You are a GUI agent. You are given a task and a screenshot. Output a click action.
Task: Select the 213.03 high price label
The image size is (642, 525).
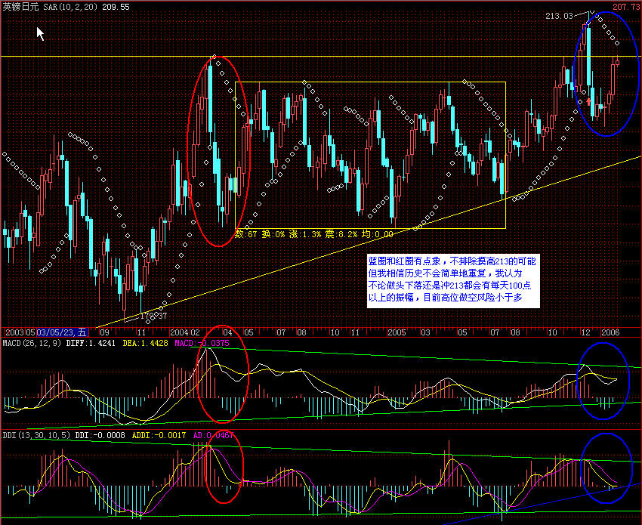tap(559, 16)
